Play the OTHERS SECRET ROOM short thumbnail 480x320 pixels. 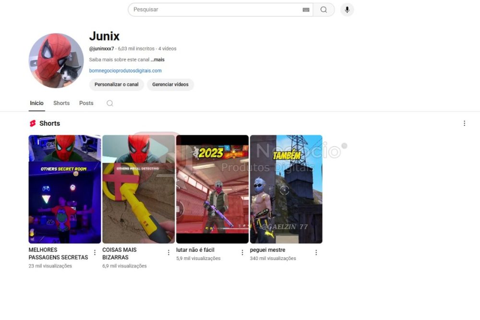[x=65, y=189]
